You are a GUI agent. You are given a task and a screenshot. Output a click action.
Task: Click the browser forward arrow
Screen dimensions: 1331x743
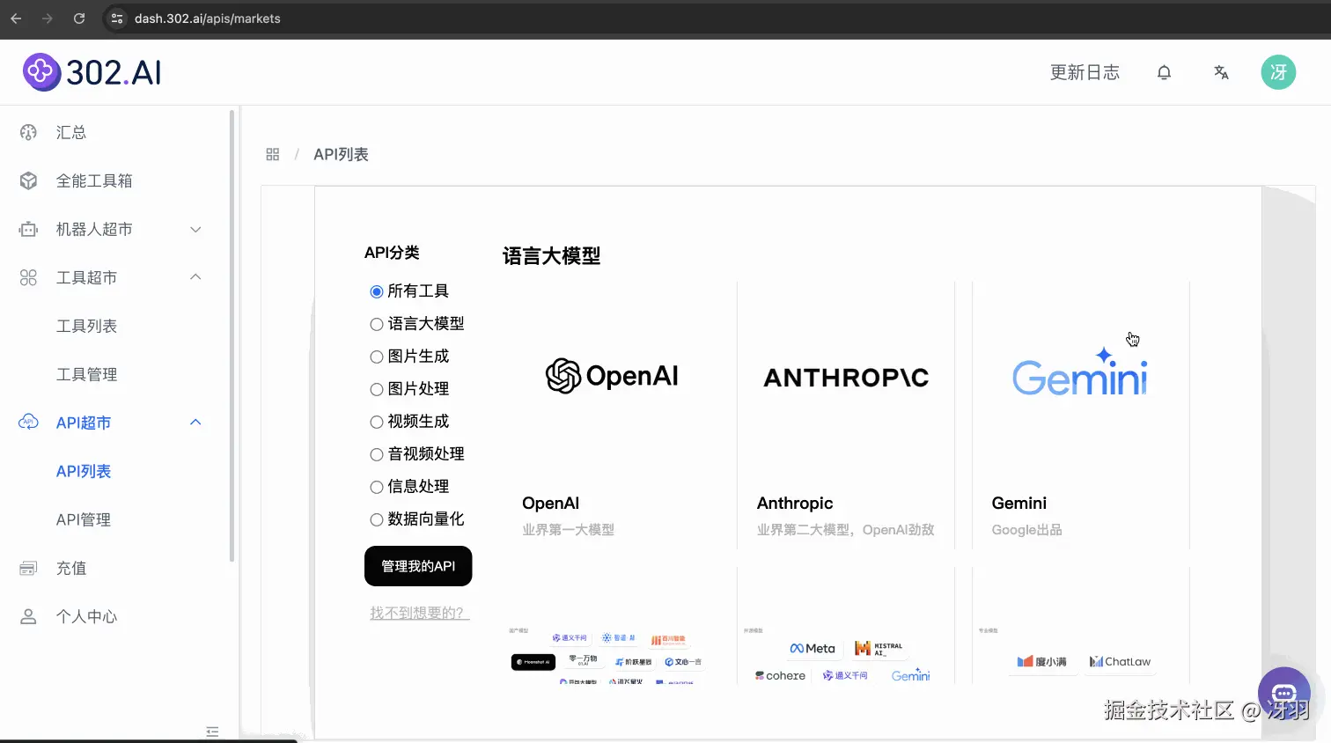point(48,18)
